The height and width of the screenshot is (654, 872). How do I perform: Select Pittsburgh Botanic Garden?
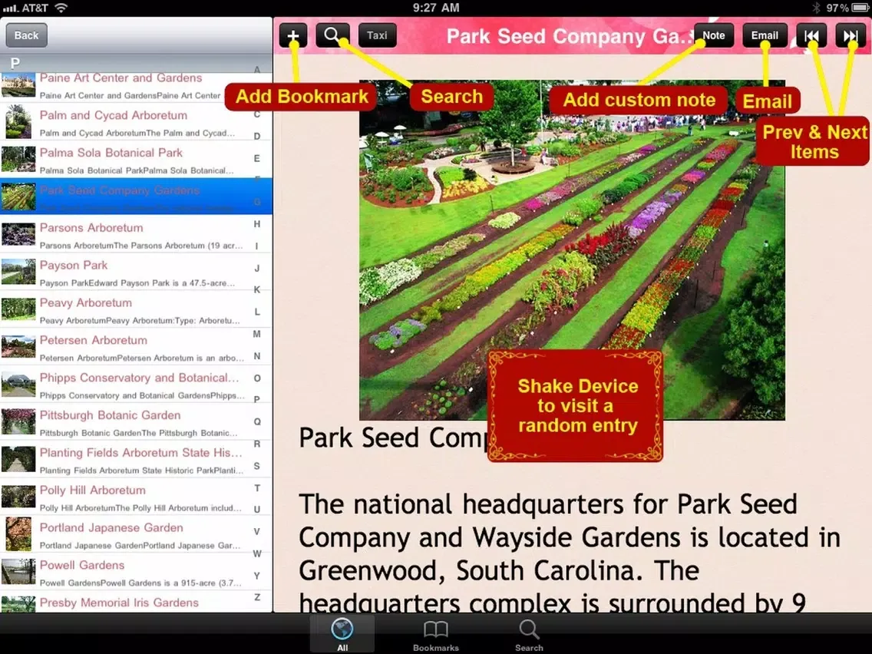[x=137, y=421]
